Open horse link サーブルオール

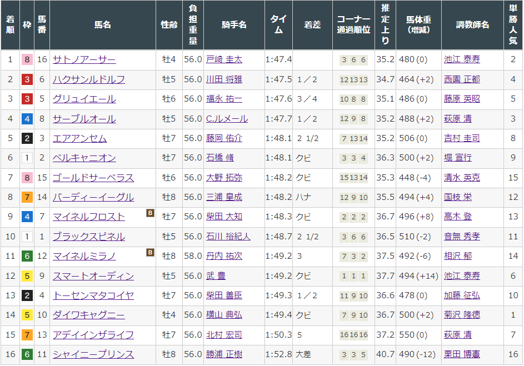84,118
